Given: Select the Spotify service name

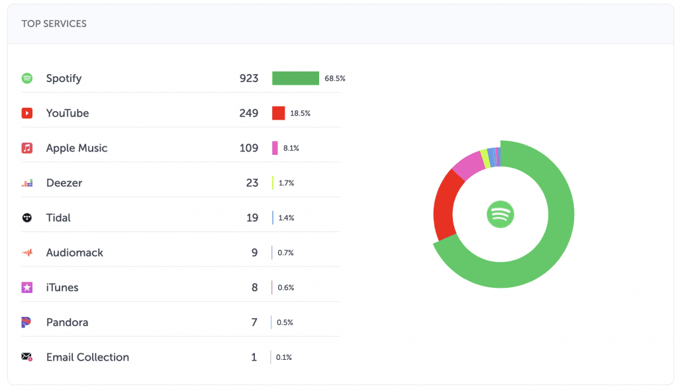Looking at the screenshot, I should point(64,79).
